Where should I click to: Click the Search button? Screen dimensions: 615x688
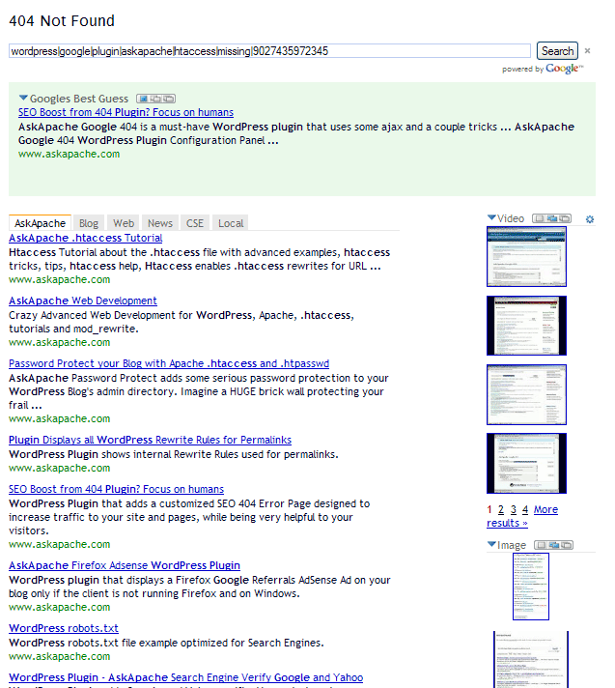click(557, 51)
